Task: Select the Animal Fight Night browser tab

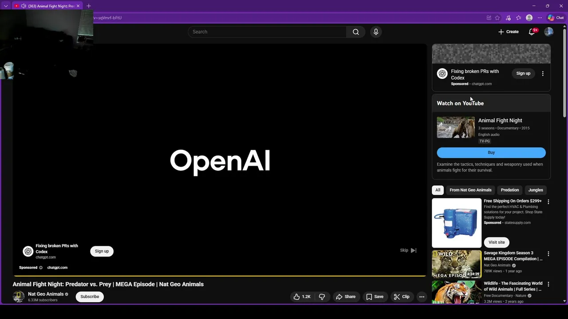Action: point(47,6)
